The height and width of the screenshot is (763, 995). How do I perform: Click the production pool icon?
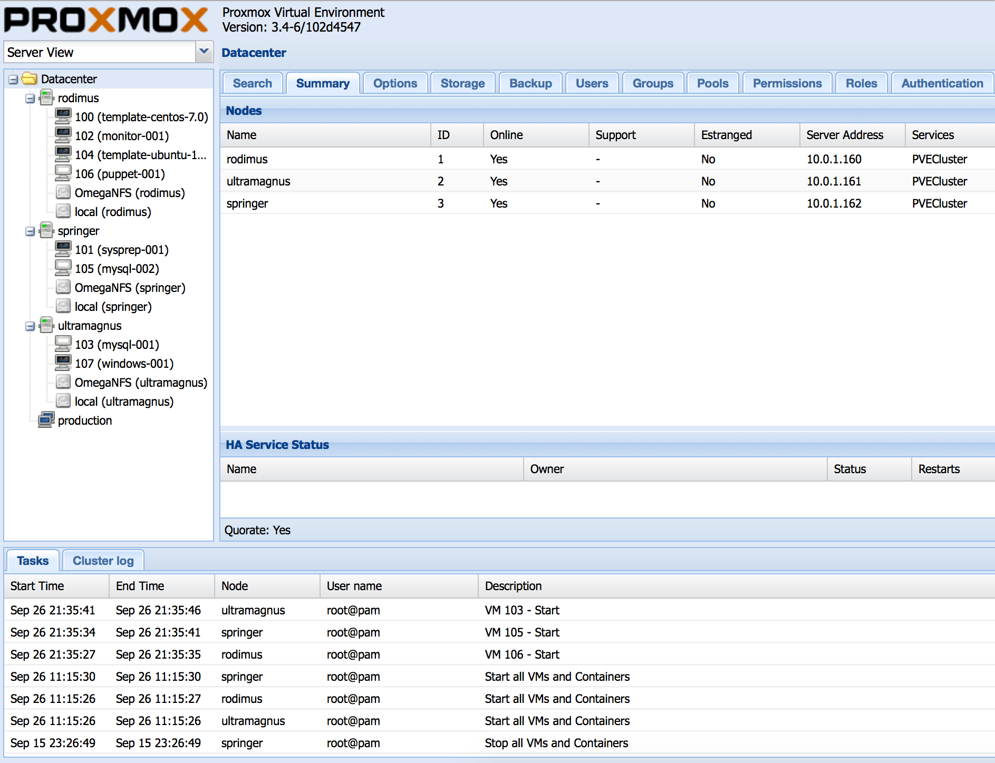[46, 420]
